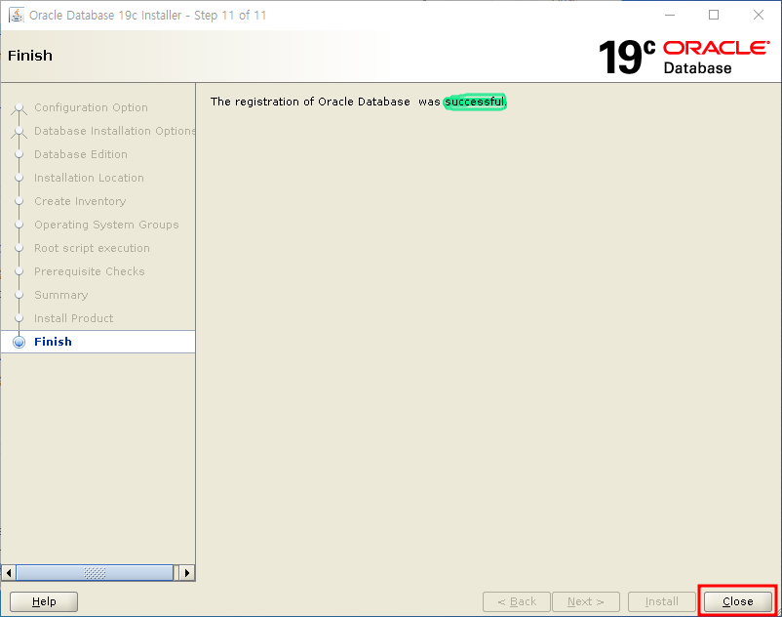Viewport: 782px width, 617px height.
Task: Select Configuration Option step
Action: point(91,107)
